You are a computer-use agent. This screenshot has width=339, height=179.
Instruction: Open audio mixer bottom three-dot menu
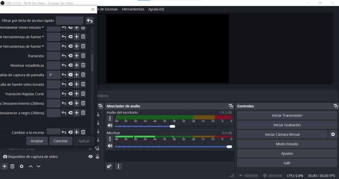click(x=118, y=166)
